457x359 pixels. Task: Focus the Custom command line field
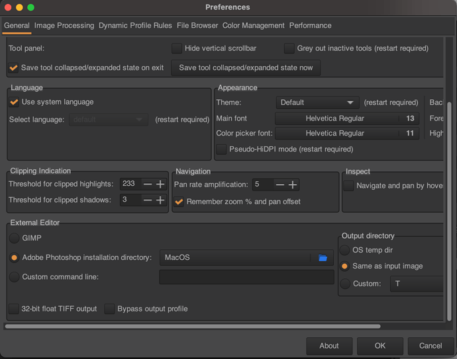tap(246, 276)
